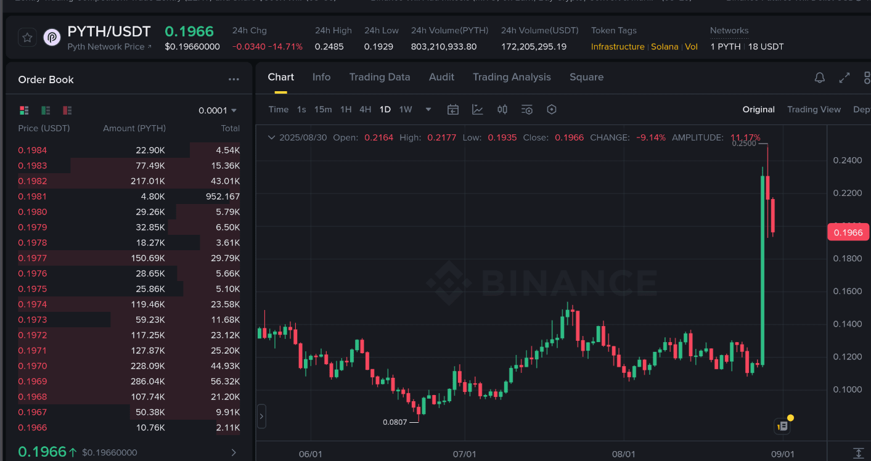Select the 0.1976 ask price row

129,274
